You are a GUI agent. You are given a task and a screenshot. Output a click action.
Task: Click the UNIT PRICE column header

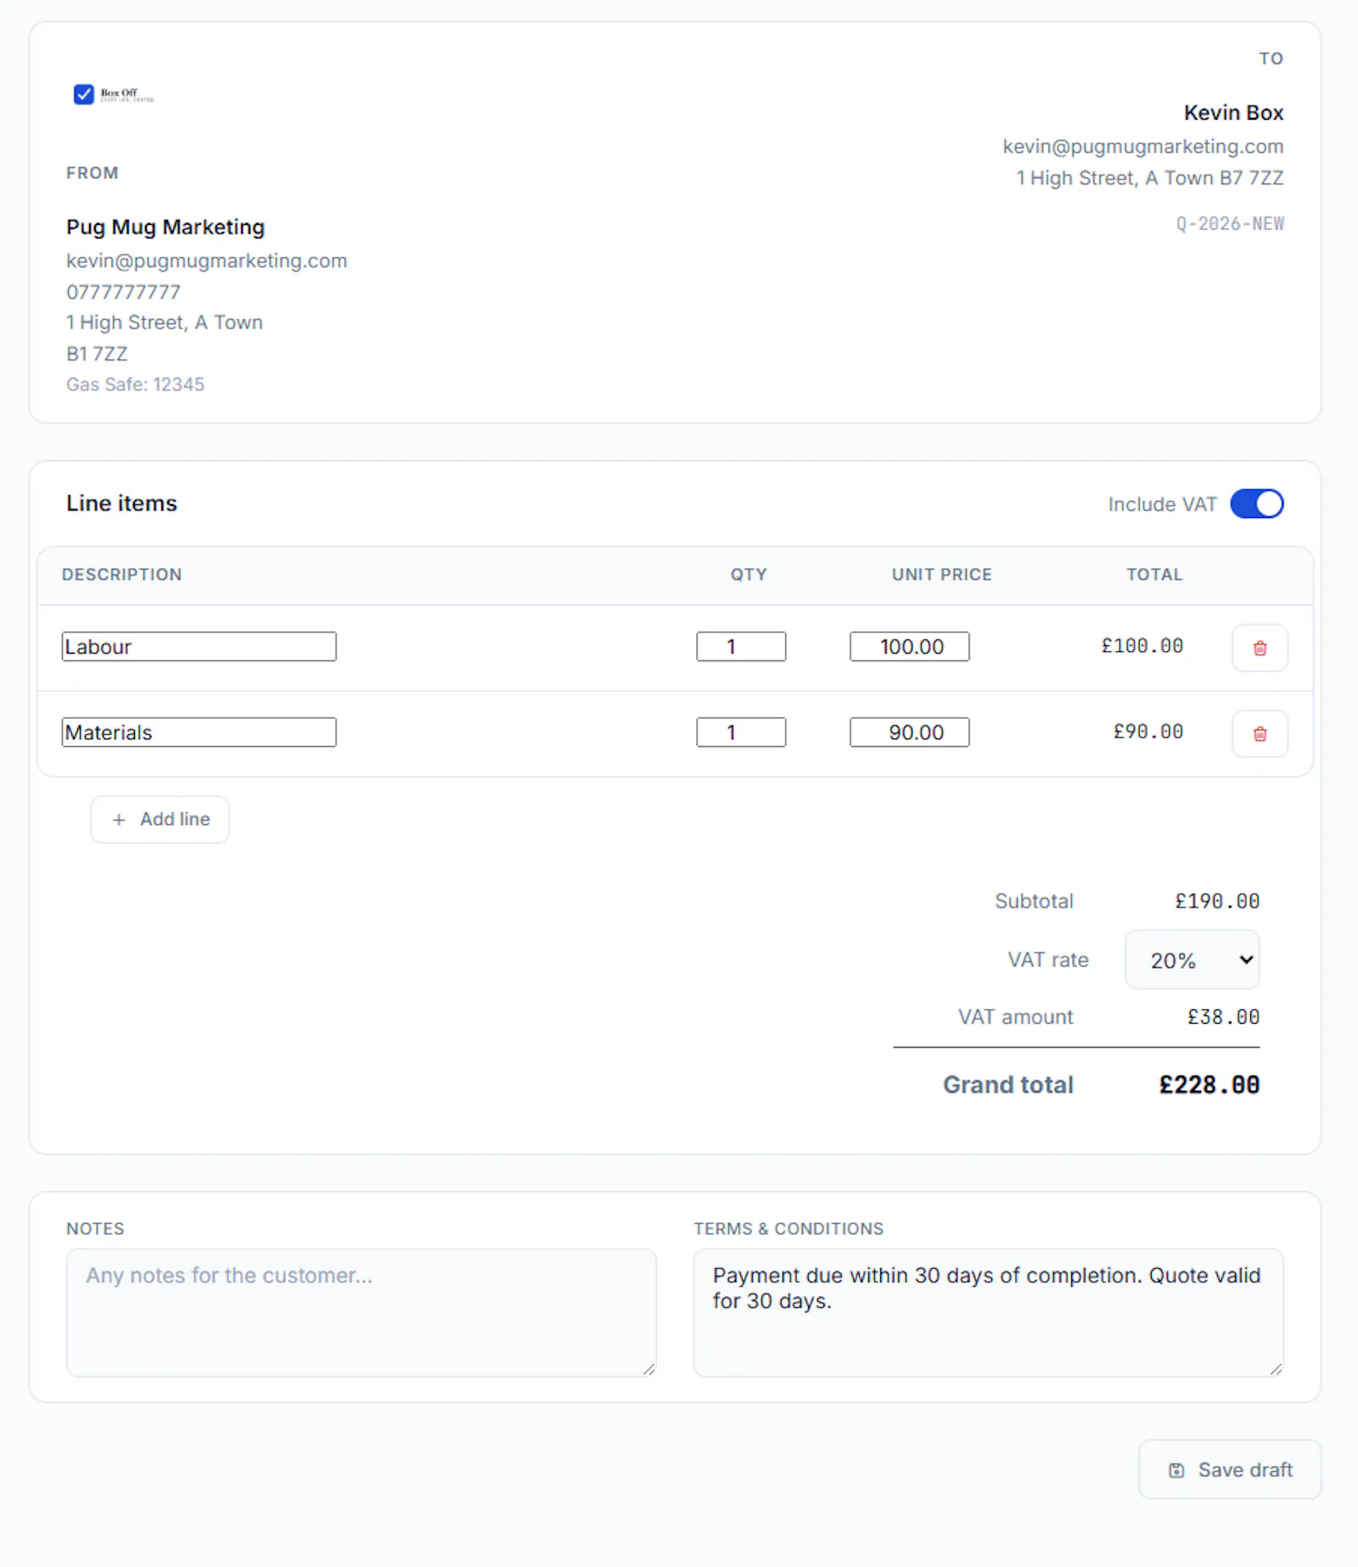942,575
